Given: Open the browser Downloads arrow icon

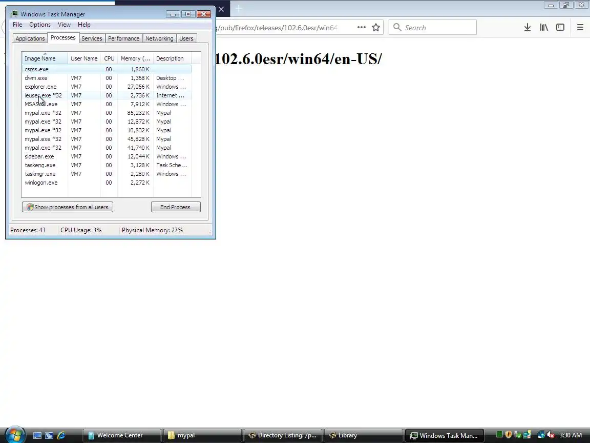Looking at the screenshot, I should pyautogui.click(x=528, y=27).
